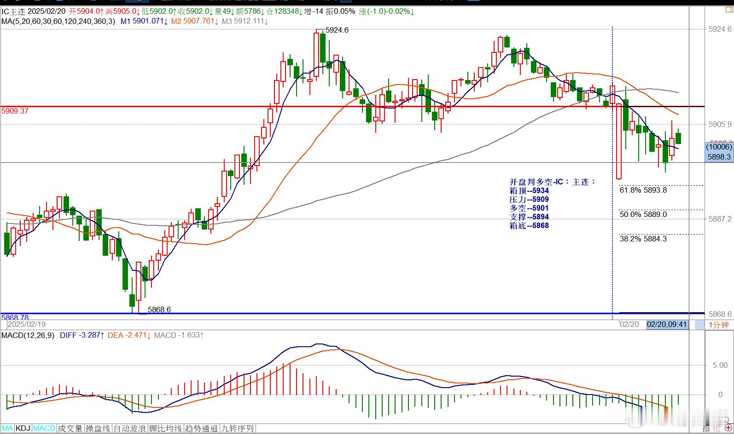Click the 支撑--5894 annotation text
Viewport: 734px width, 435px height.
point(529,217)
